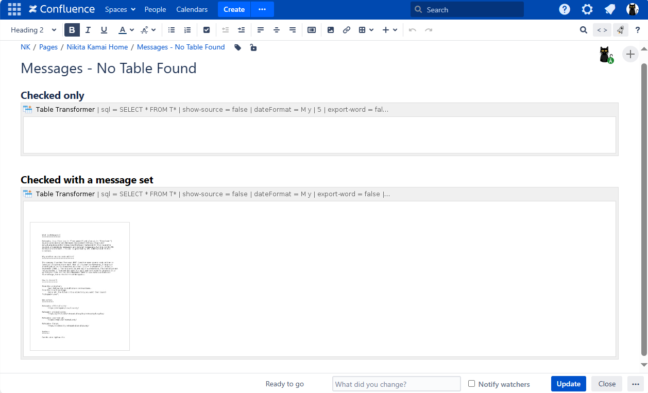
Task: Insert a link using the link icon
Action: (x=347, y=30)
